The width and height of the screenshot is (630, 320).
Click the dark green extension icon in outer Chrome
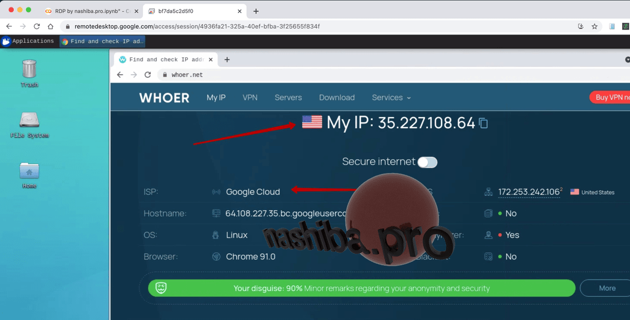tap(626, 26)
